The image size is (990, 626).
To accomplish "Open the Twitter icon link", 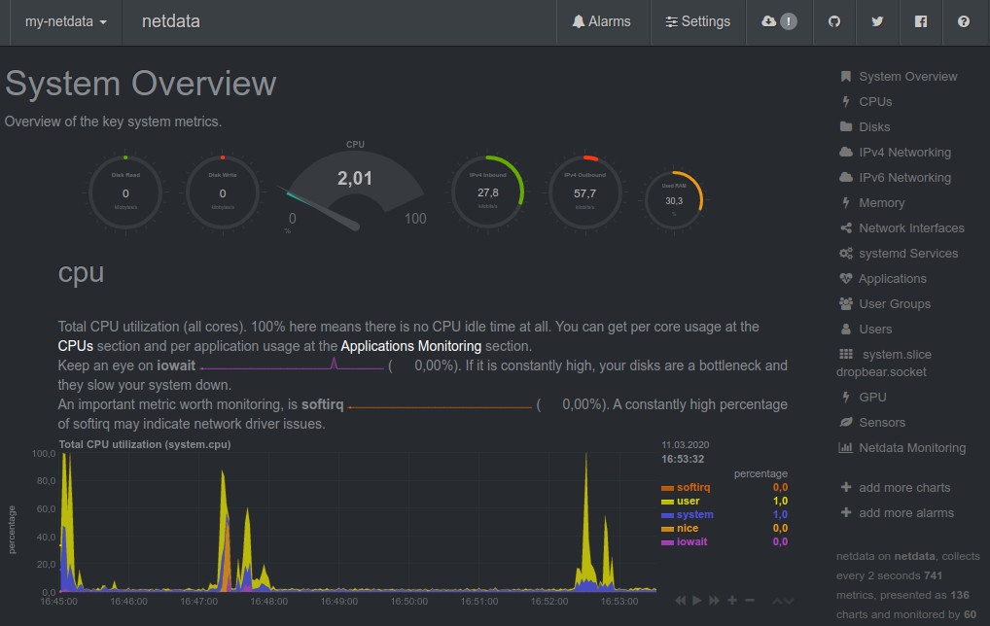I will coord(877,21).
